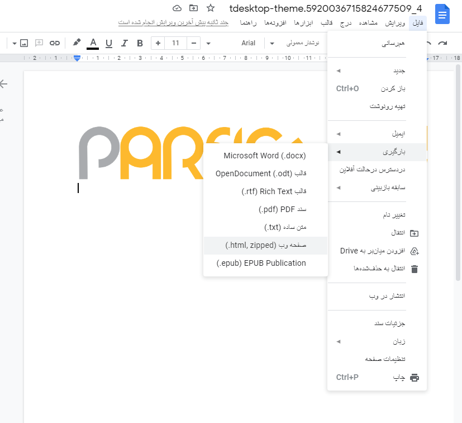Choose باز کردن (Ctrl+O)

[377, 88]
